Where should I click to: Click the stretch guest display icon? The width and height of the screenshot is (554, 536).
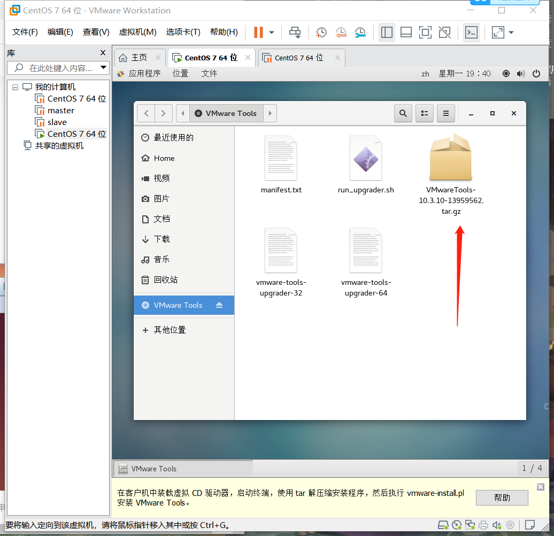(498, 33)
